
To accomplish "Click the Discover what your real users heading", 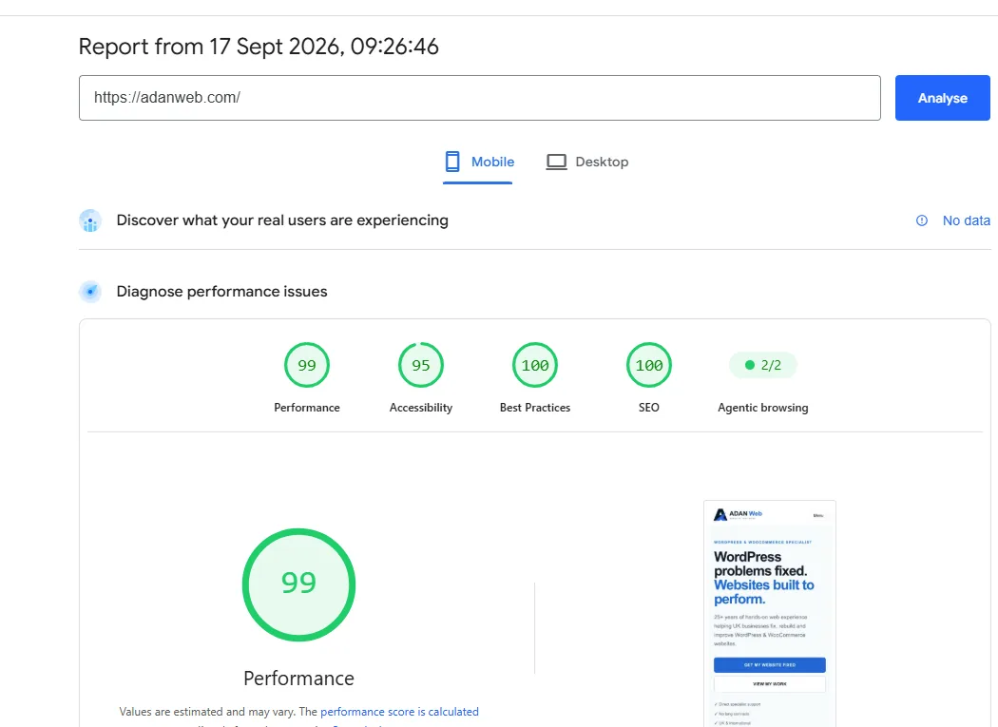I will click(282, 220).
